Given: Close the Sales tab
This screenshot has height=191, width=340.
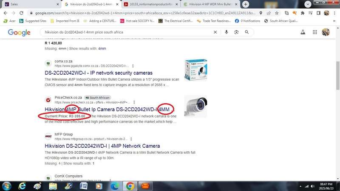Looking at the screenshot, I should (57, 4).
